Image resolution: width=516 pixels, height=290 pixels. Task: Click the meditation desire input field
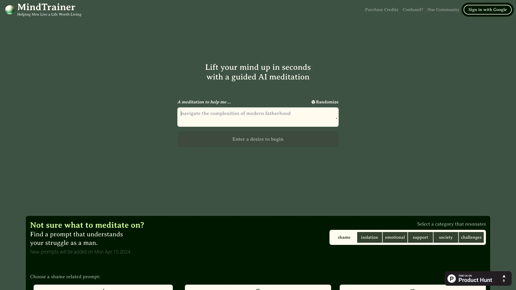[x=258, y=117]
